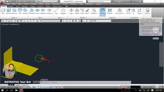
Task: Click the viewport Custom View label
Action: pyautogui.click(x=8, y=24)
